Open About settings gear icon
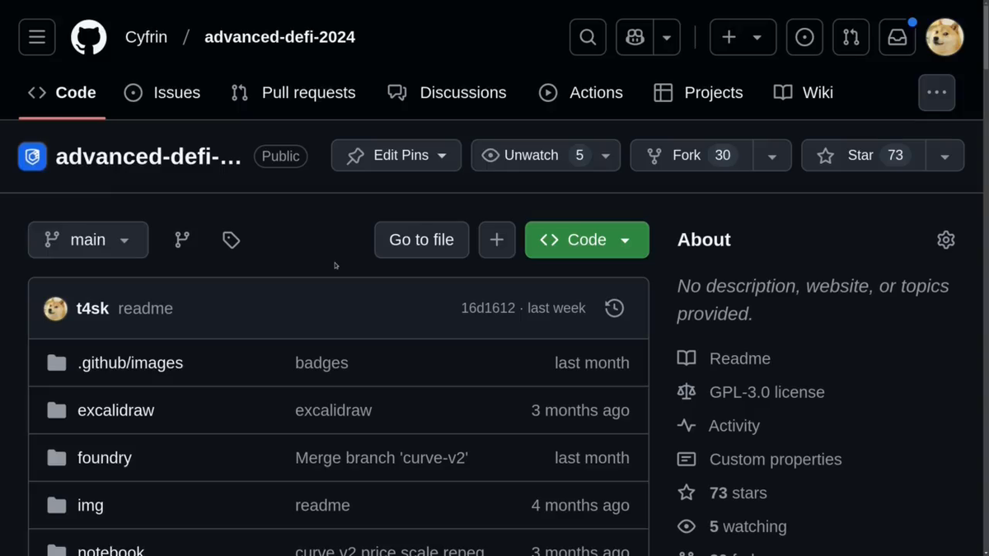The width and height of the screenshot is (989, 556). (x=945, y=240)
